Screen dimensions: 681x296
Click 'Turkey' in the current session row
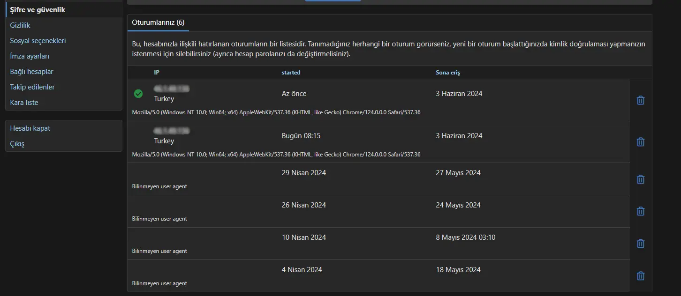click(164, 99)
